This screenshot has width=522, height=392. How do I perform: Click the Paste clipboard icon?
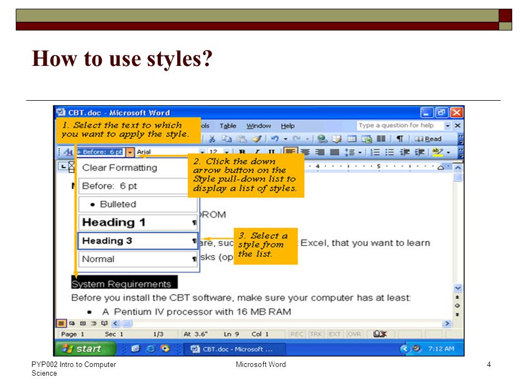tap(241, 139)
